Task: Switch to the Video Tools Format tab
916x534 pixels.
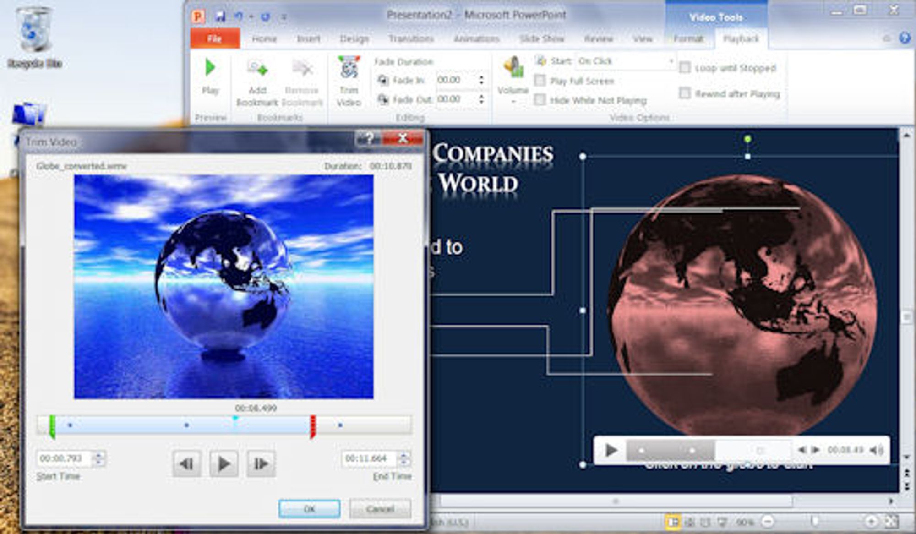Action: coord(688,39)
